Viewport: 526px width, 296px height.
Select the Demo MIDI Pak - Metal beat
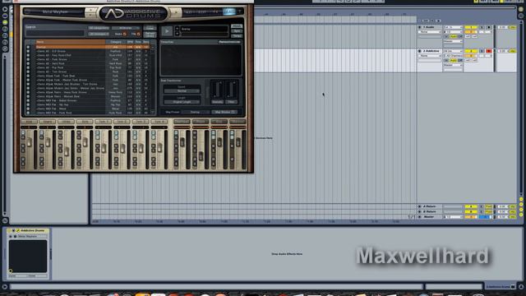(92, 109)
